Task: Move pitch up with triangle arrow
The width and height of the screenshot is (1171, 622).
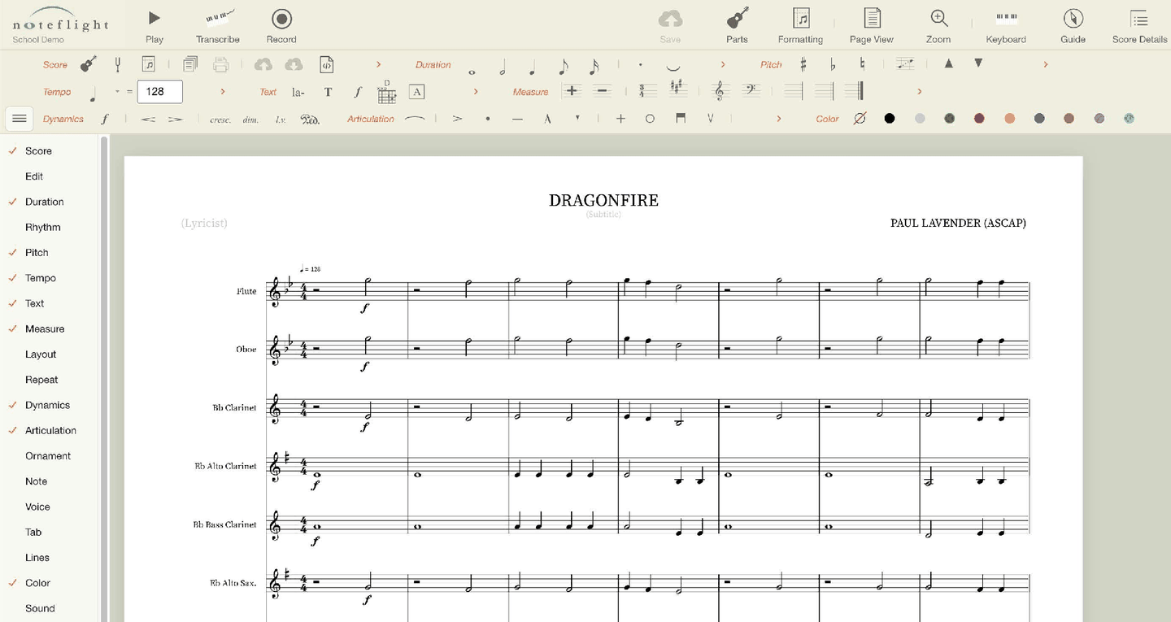Action: pyautogui.click(x=948, y=63)
